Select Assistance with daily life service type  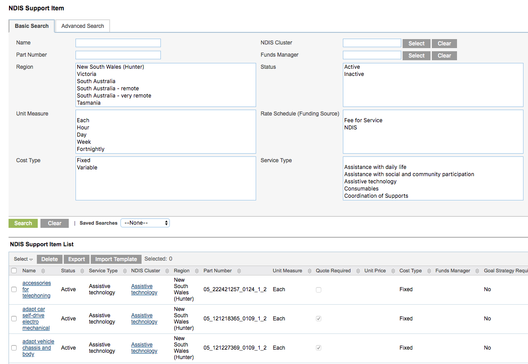click(375, 167)
